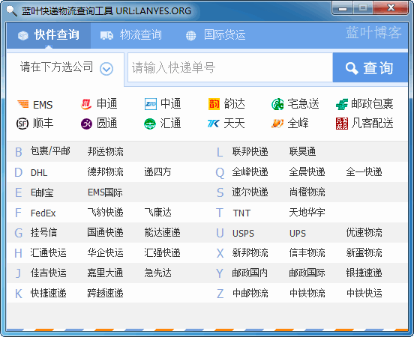
Task: Select 跨越速递 courier
Action: [105, 294]
